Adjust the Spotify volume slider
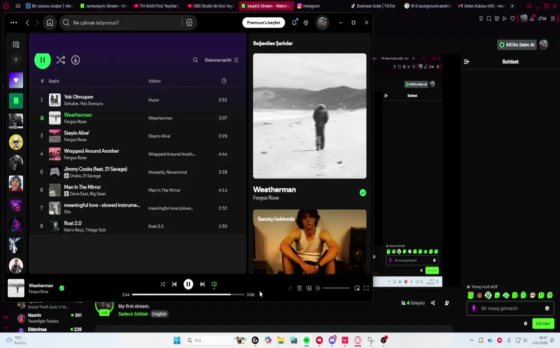This screenshot has height=348, width=560. point(336,288)
